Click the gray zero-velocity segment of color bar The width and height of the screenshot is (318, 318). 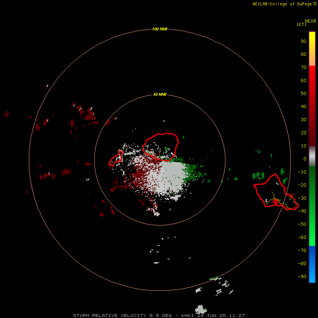tap(312, 157)
